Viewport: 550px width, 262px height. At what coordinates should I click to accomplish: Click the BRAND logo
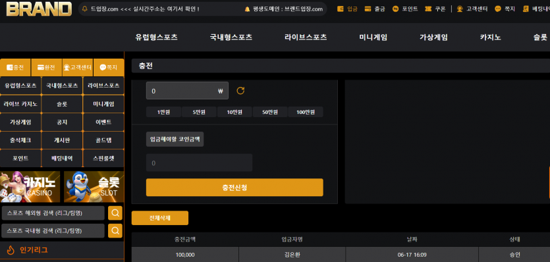click(x=39, y=9)
